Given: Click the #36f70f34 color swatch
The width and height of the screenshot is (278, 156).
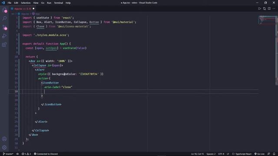Looking at the screenshot, I should coord(82,74).
